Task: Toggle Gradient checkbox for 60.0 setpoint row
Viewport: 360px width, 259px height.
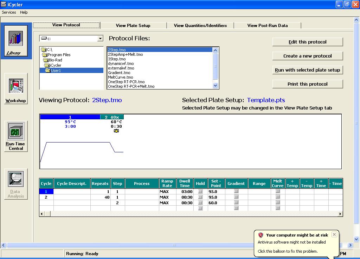Action: pyautogui.click(x=236, y=202)
